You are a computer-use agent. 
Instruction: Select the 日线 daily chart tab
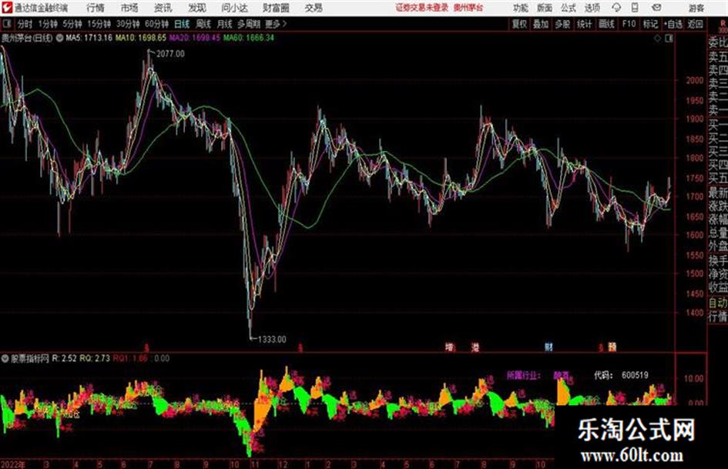click(182, 24)
